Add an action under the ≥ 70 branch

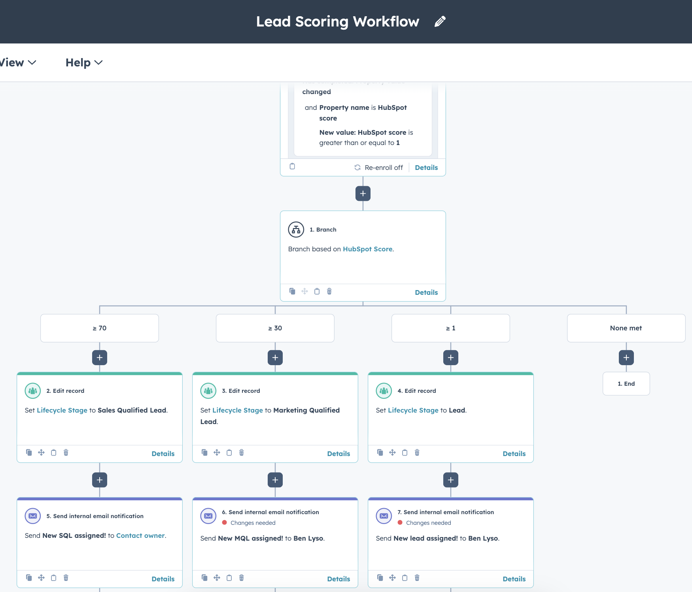click(x=100, y=357)
